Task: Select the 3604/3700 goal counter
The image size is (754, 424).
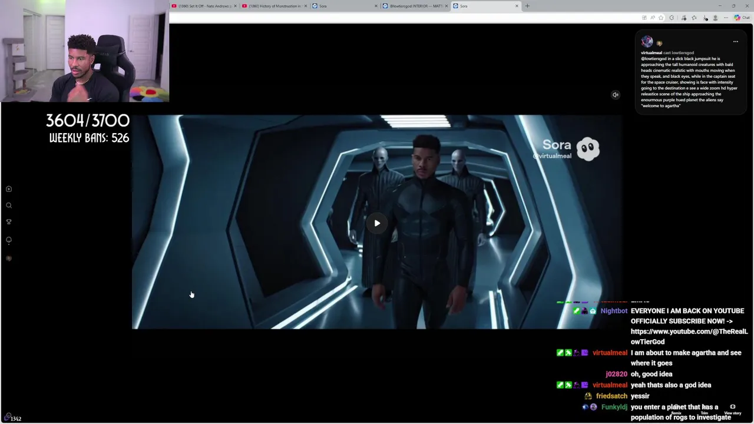Action: click(x=88, y=120)
